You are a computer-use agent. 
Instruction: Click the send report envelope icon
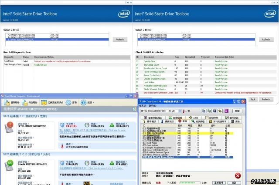[25, 103]
